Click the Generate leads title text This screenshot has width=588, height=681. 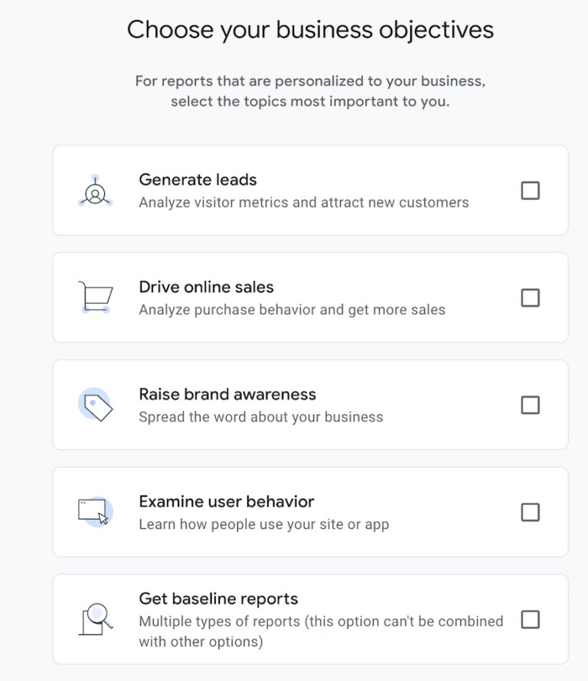click(198, 179)
